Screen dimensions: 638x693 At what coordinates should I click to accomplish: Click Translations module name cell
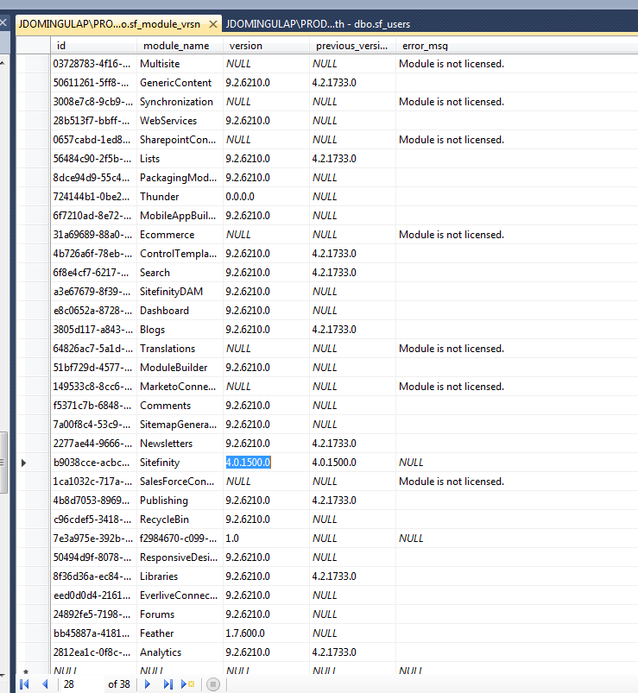(x=180, y=349)
